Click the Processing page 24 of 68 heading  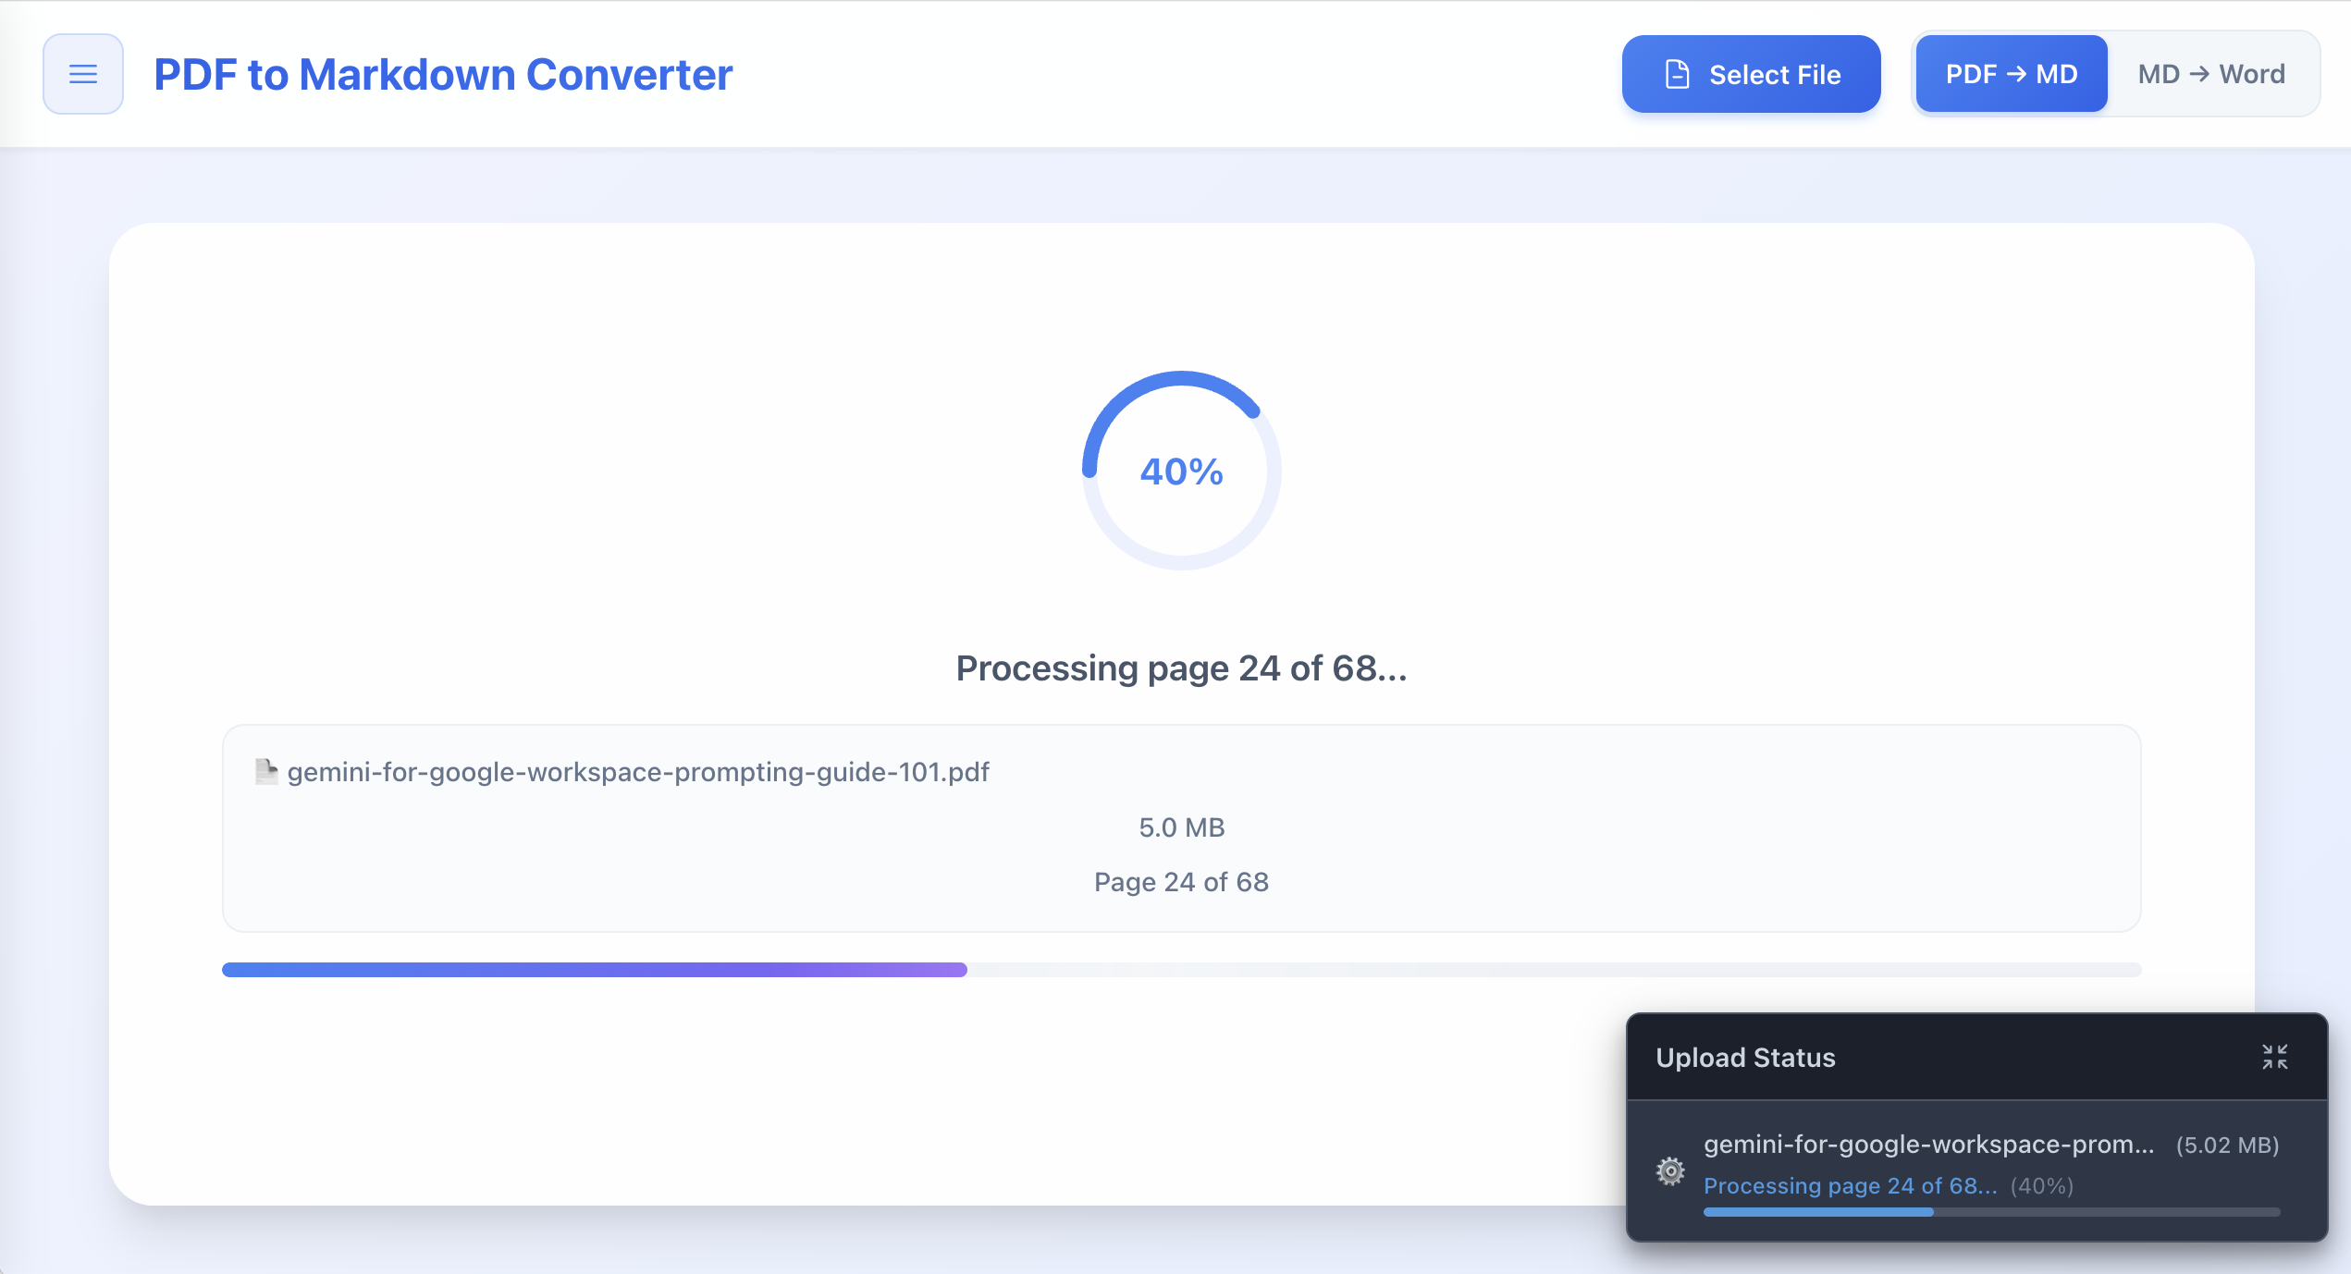(1181, 668)
